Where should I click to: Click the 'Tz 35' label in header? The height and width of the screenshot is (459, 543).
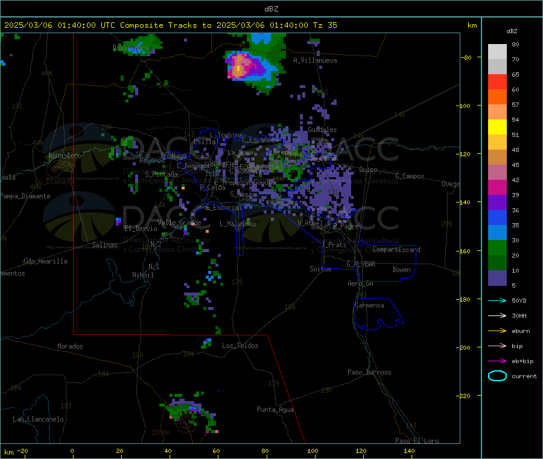[325, 25]
